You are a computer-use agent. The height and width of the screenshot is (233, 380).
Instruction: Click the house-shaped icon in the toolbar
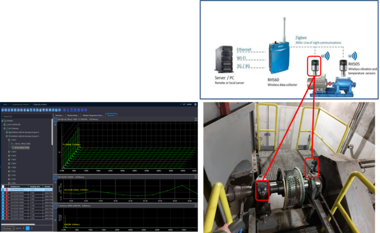click(x=79, y=110)
